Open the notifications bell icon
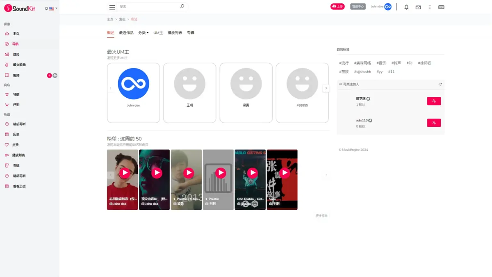Image resolution: width=492 pixels, height=277 pixels. 406,7
